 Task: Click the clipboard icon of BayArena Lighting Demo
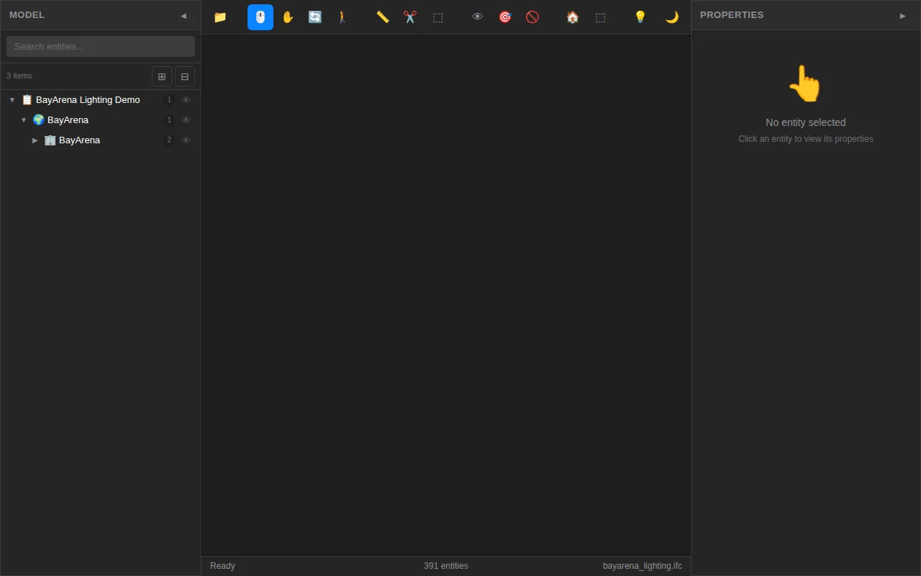point(27,100)
